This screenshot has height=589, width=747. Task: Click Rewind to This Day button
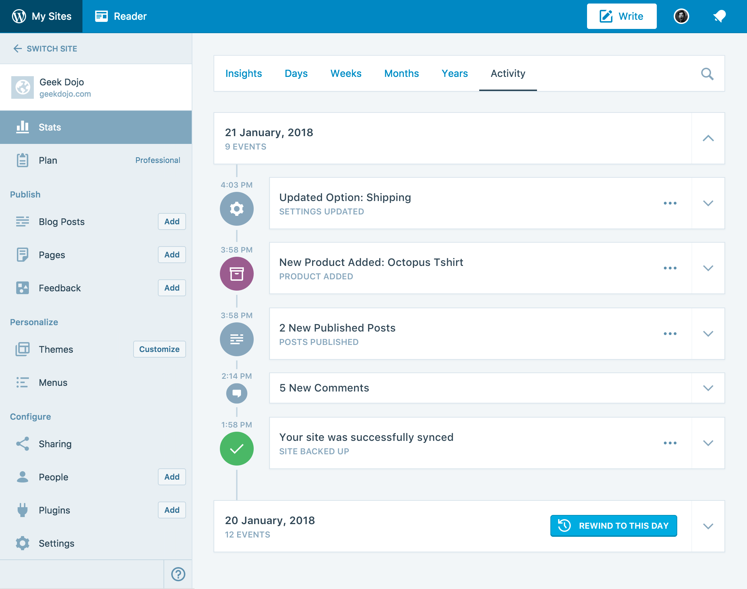[x=613, y=526]
